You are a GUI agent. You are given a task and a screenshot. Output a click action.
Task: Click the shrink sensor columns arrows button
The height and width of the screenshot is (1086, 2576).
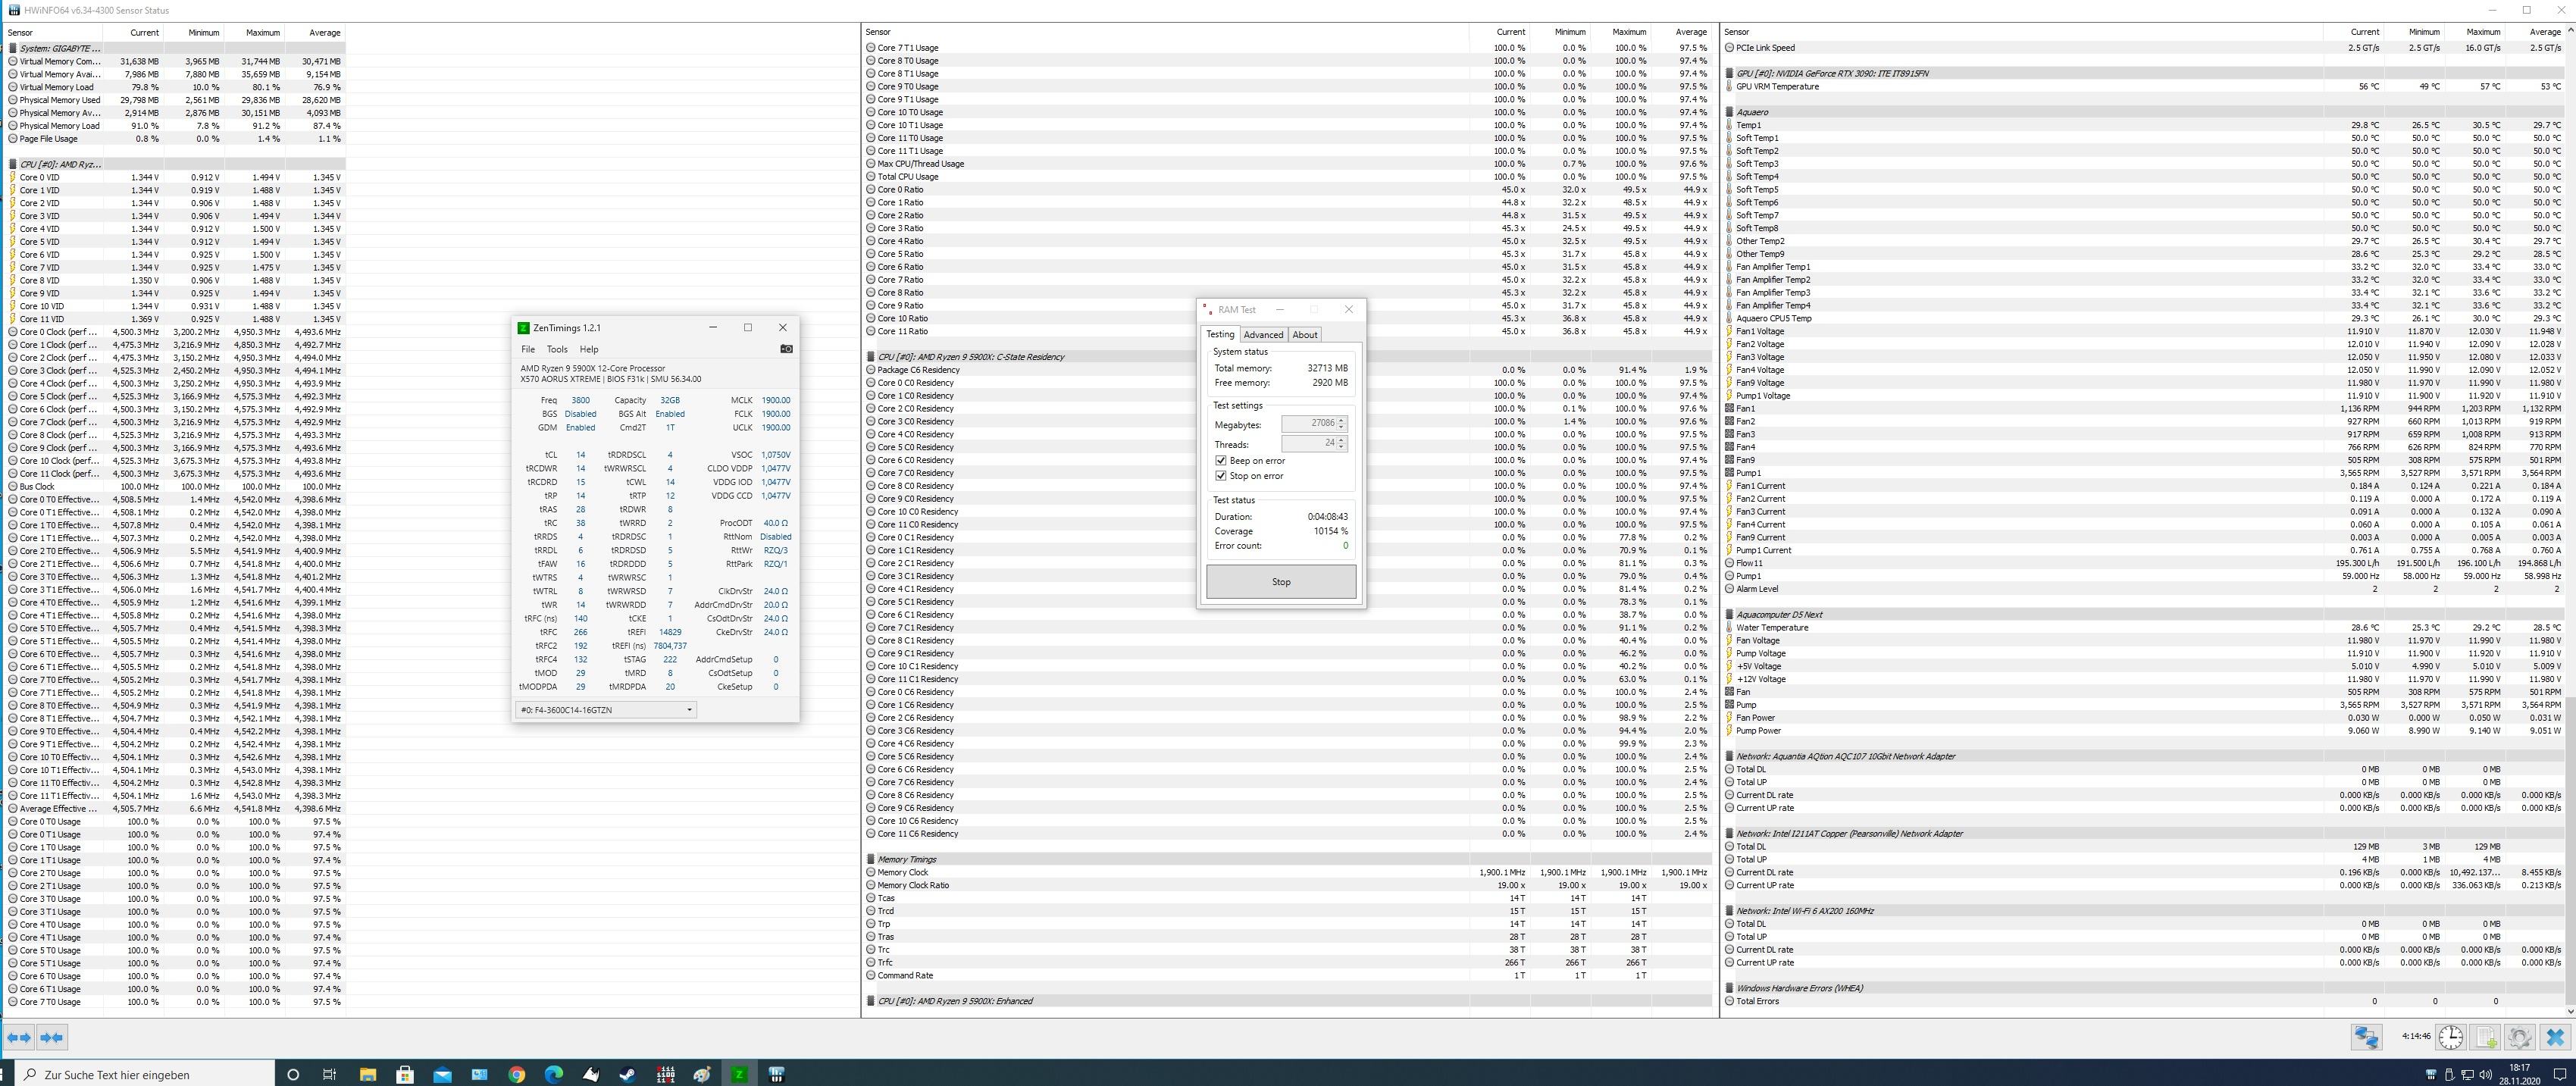[53, 1037]
